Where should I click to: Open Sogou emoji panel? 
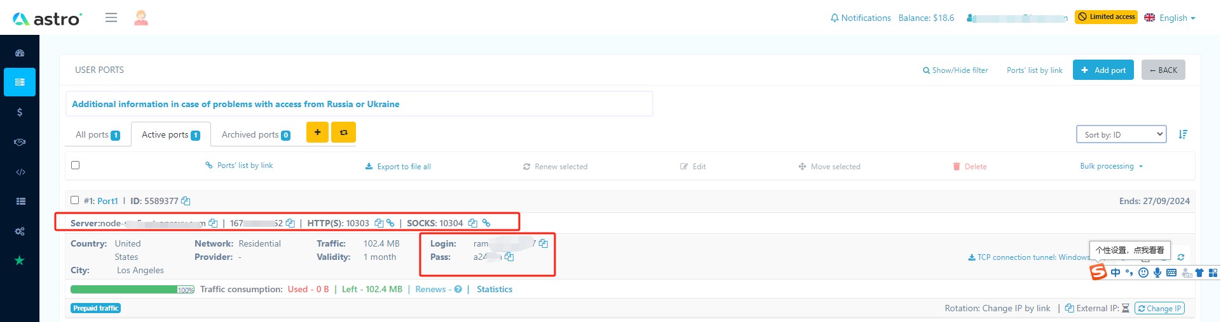click(x=1143, y=273)
